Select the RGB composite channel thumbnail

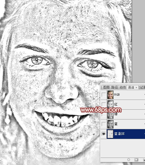pos(110,95)
